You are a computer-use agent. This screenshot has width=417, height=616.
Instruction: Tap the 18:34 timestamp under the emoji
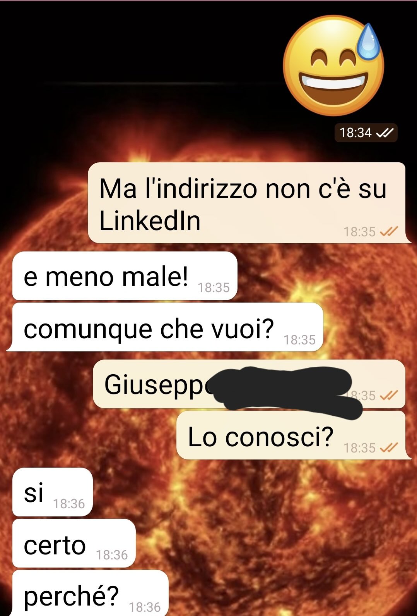355,133
